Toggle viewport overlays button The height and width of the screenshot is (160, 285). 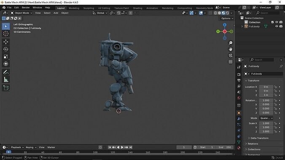(x=201, y=13)
